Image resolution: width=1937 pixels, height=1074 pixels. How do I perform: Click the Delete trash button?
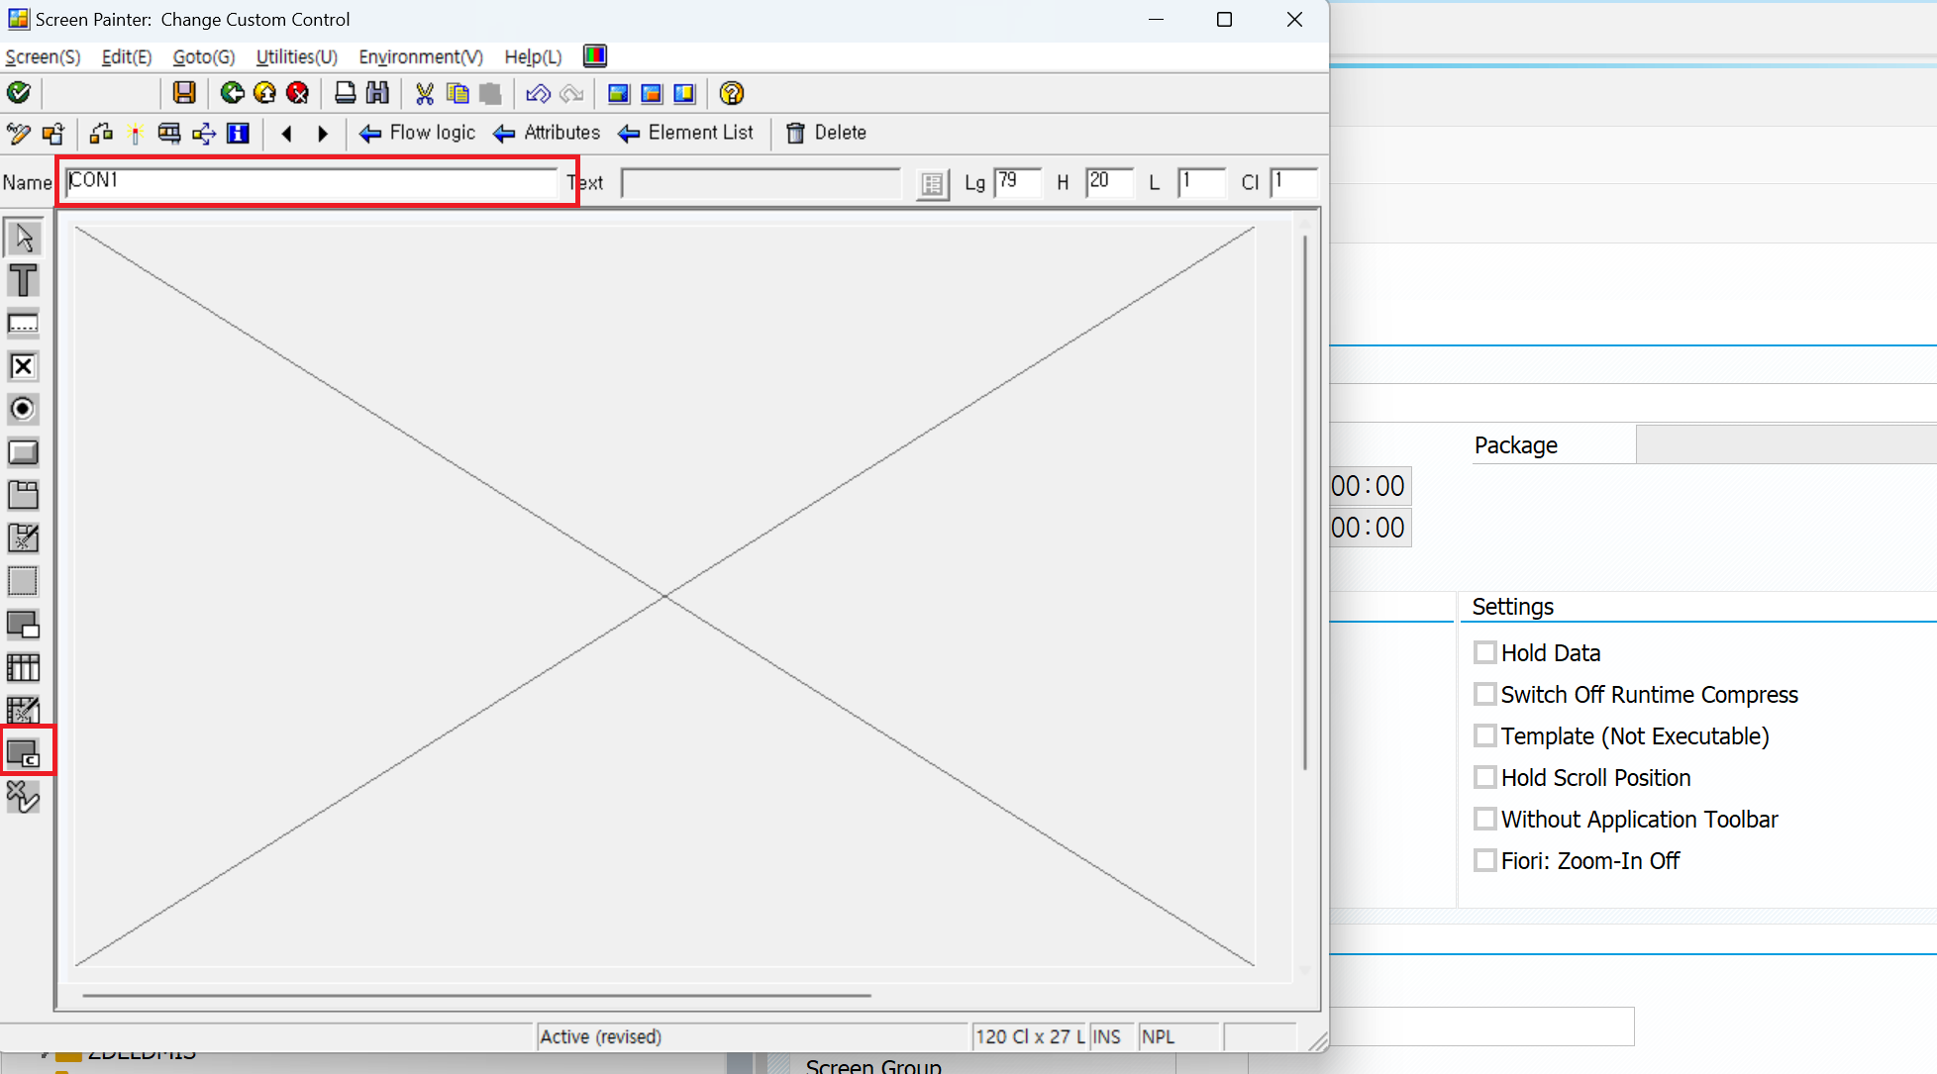tap(826, 133)
